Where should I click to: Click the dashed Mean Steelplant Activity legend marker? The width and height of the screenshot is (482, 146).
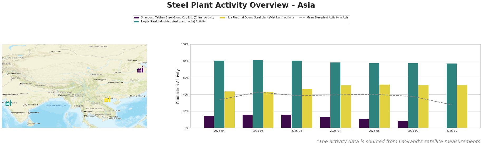click(302, 18)
